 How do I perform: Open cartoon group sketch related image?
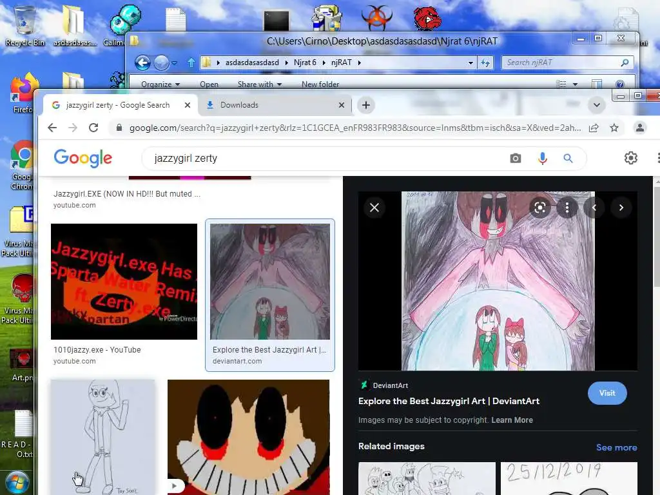point(427,478)
